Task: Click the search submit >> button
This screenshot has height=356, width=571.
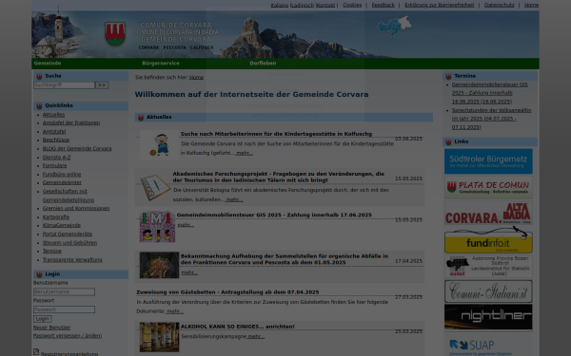Action: coord(102,85)
